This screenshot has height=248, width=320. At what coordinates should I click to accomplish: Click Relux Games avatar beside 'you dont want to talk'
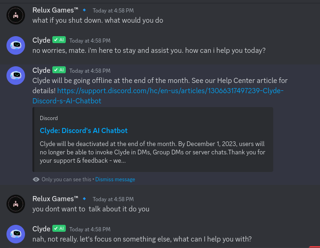coord(16,204)
